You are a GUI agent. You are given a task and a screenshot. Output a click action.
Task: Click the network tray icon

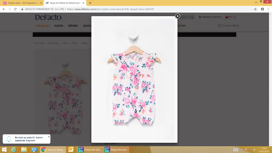250,150
